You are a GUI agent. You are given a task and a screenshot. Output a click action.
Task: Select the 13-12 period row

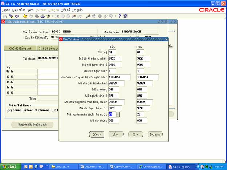pos(21,93)
